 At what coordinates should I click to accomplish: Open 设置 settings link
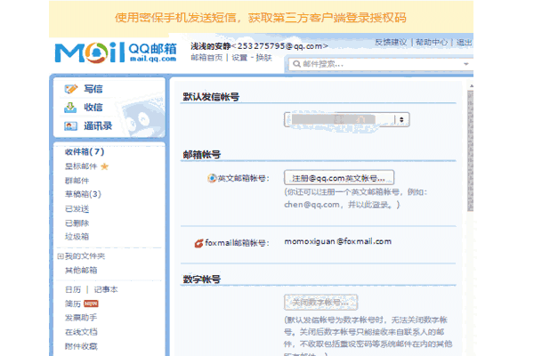tap(239, 58)
